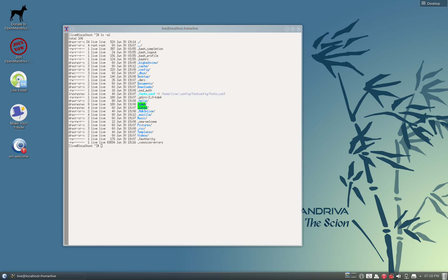Click the Downloads/ directory entry
Viewport: 448px width, 280px height.
coord(146,87)
